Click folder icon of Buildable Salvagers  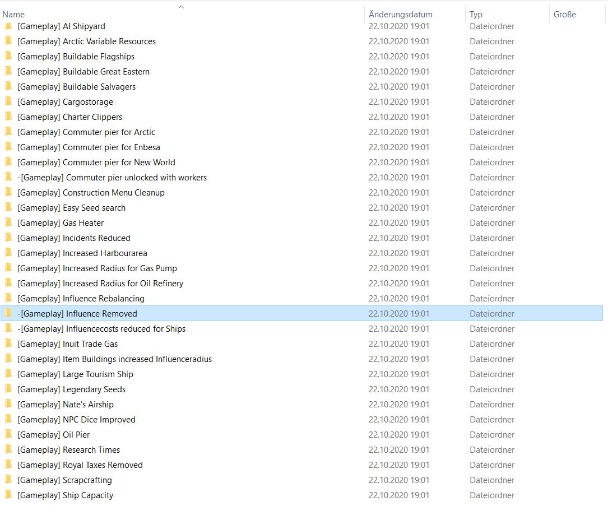point(8,86)
